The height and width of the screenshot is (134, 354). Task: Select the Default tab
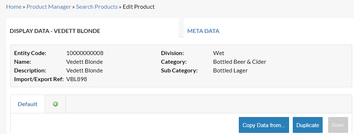[x=28, y=104]
